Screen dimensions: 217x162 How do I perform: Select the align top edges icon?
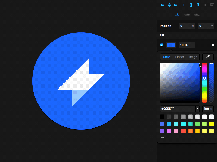tap(183, 5)
